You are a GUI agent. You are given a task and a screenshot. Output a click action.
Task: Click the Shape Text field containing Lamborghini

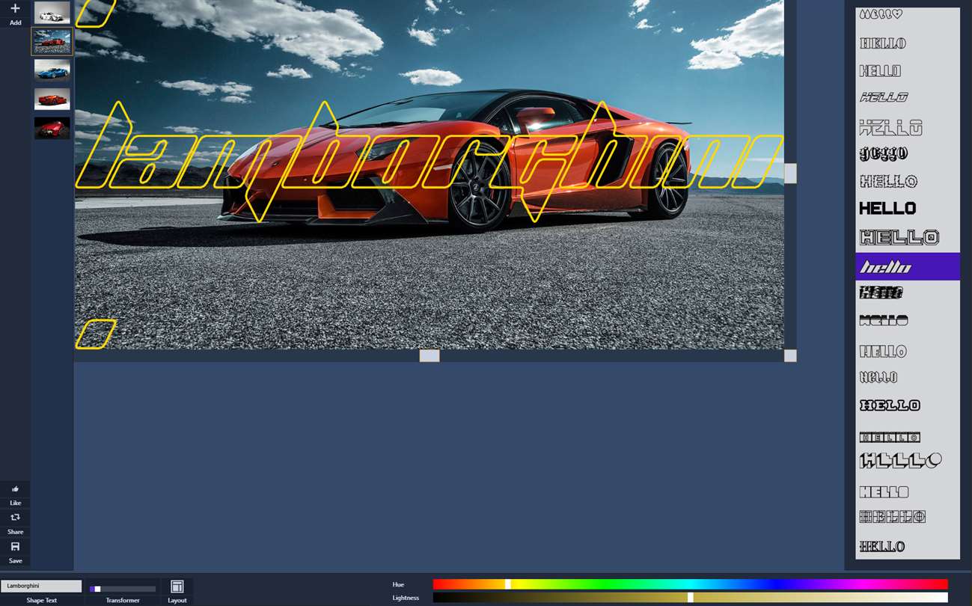pyautogui.click(x=41, y=587)
